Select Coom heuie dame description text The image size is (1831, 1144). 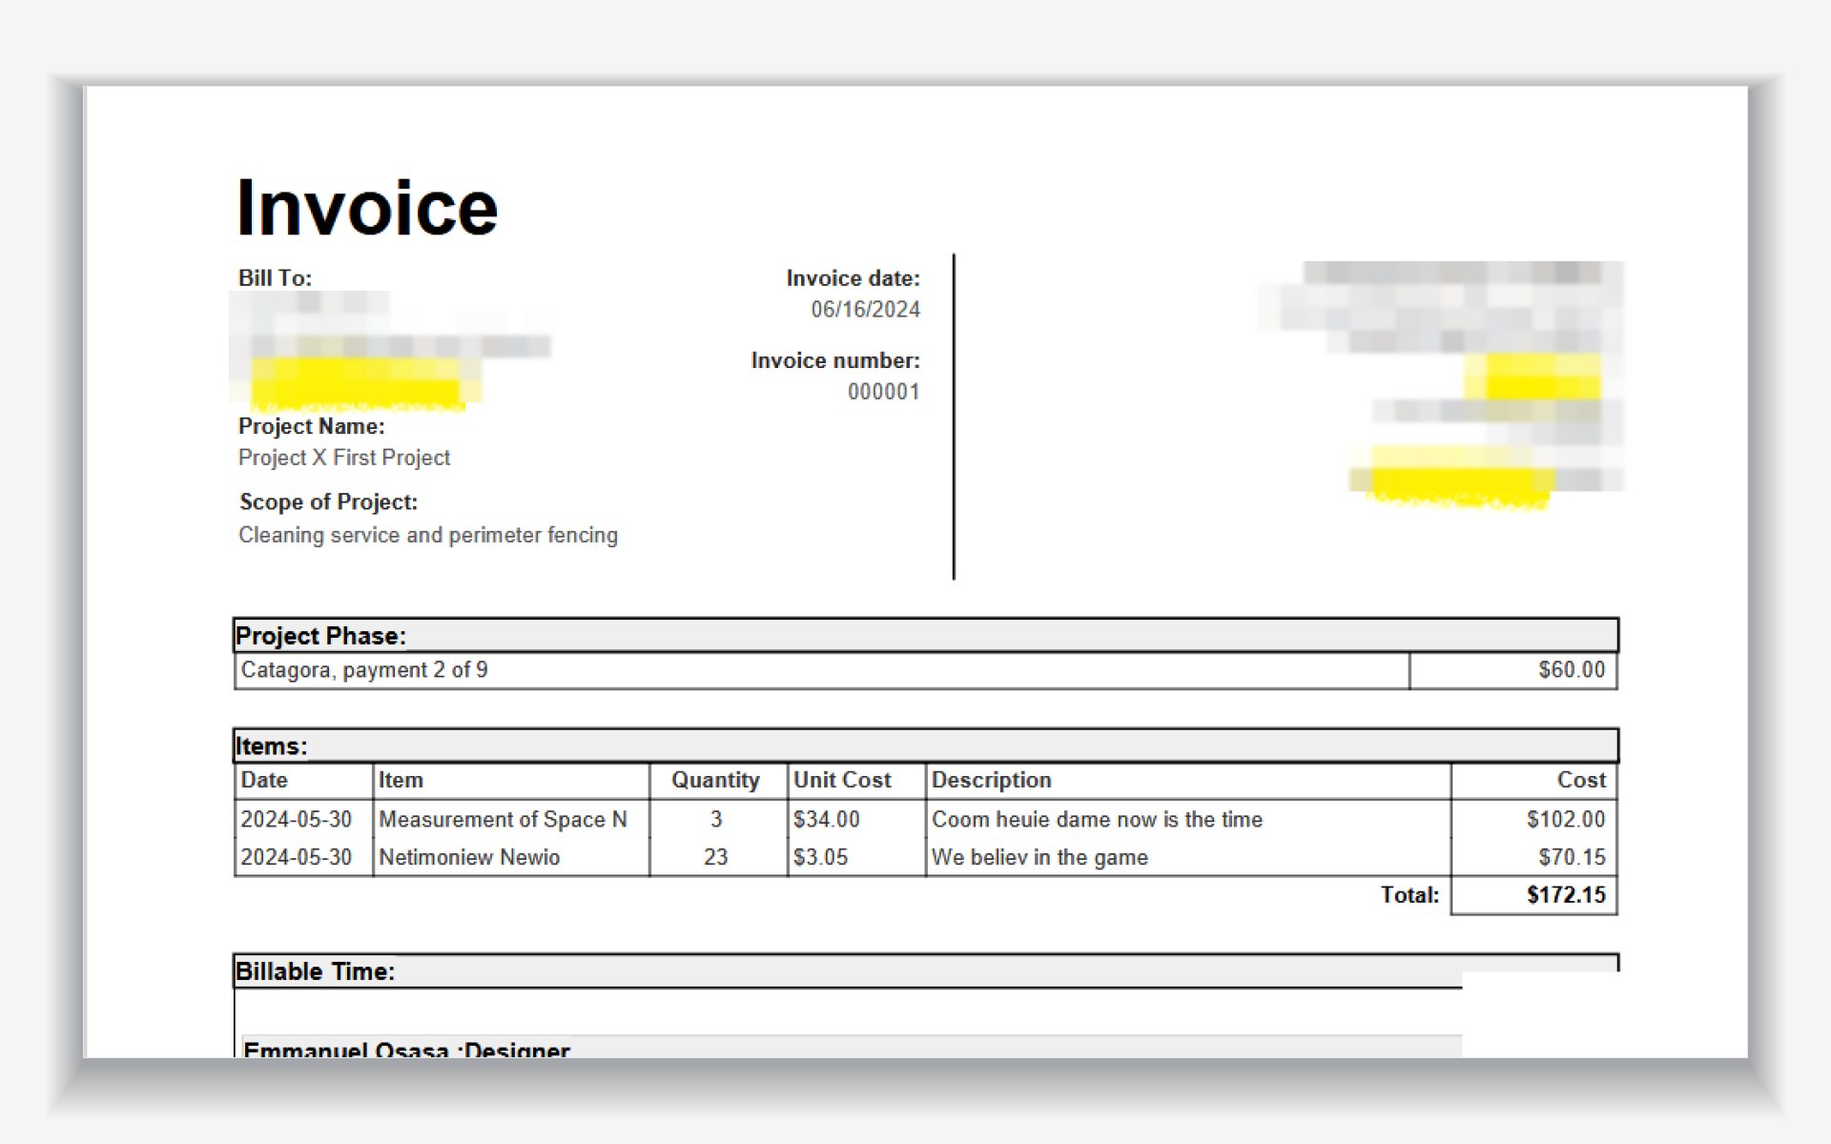(1097, 819)
